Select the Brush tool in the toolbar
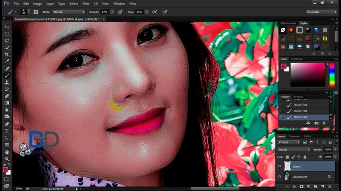This screenshot has height=191, width=341. point(7,75)
